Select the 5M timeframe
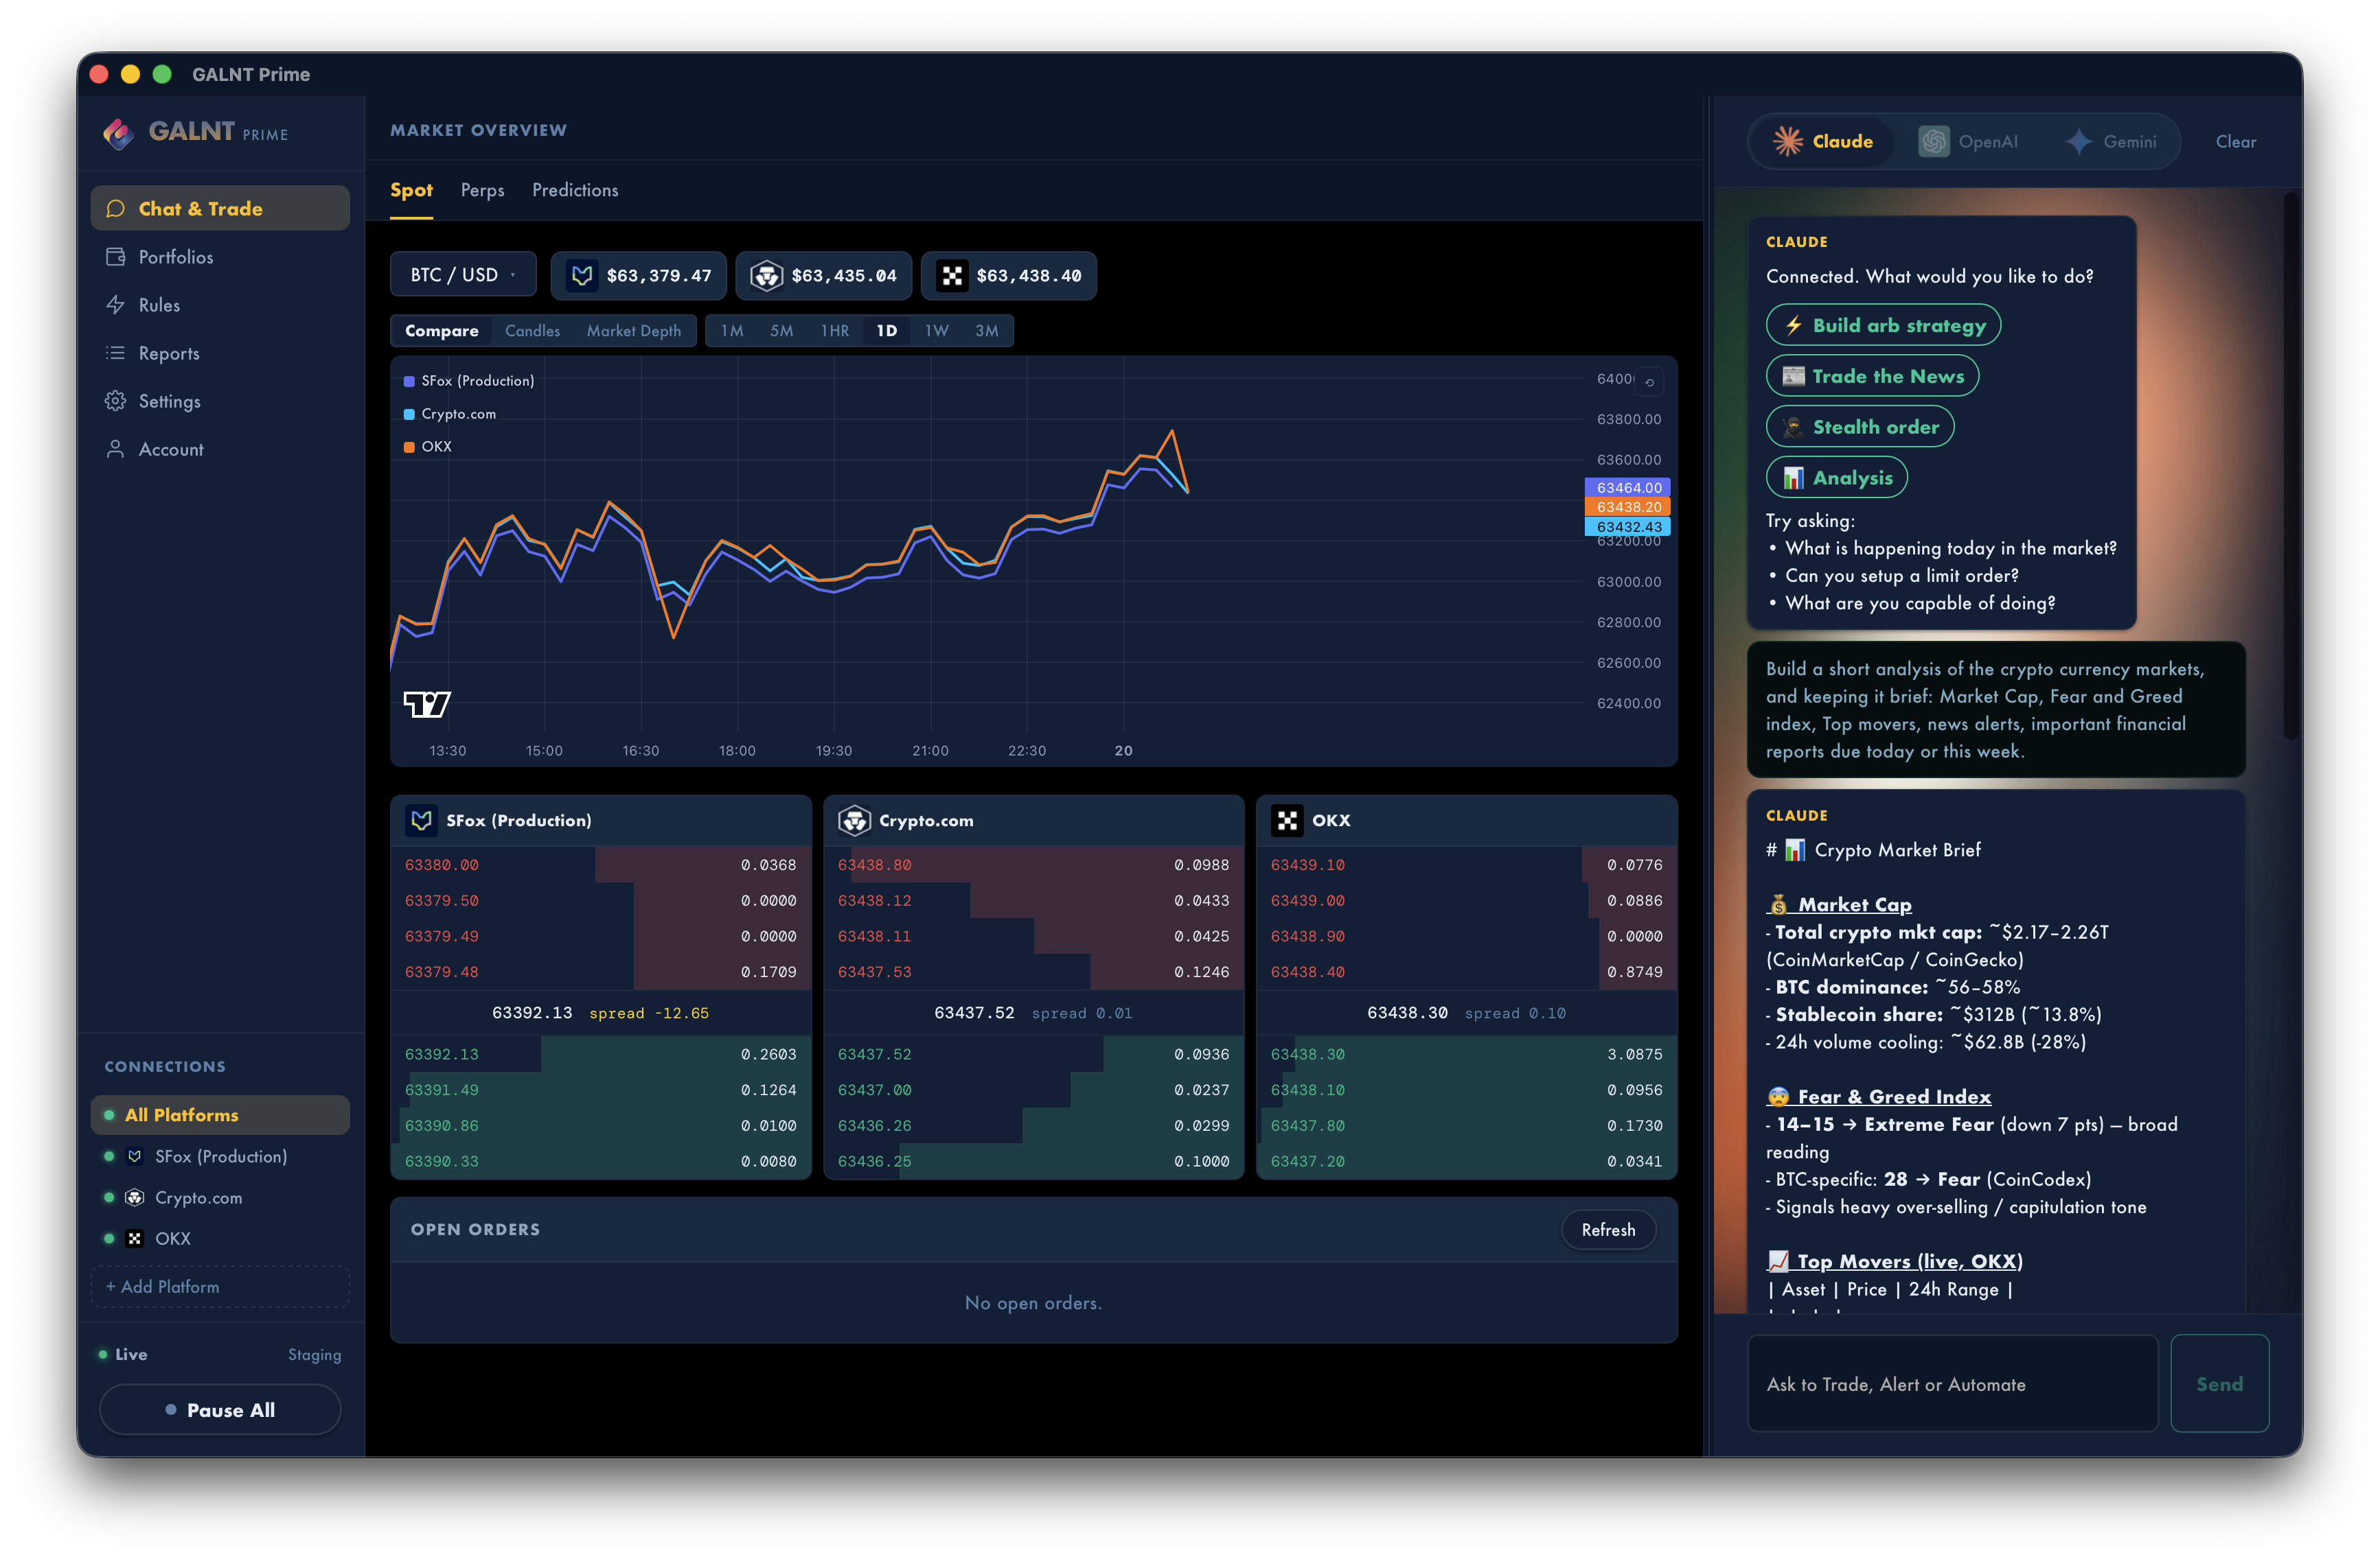This screenshot has width=2380, height=1559. pos(781,331)
